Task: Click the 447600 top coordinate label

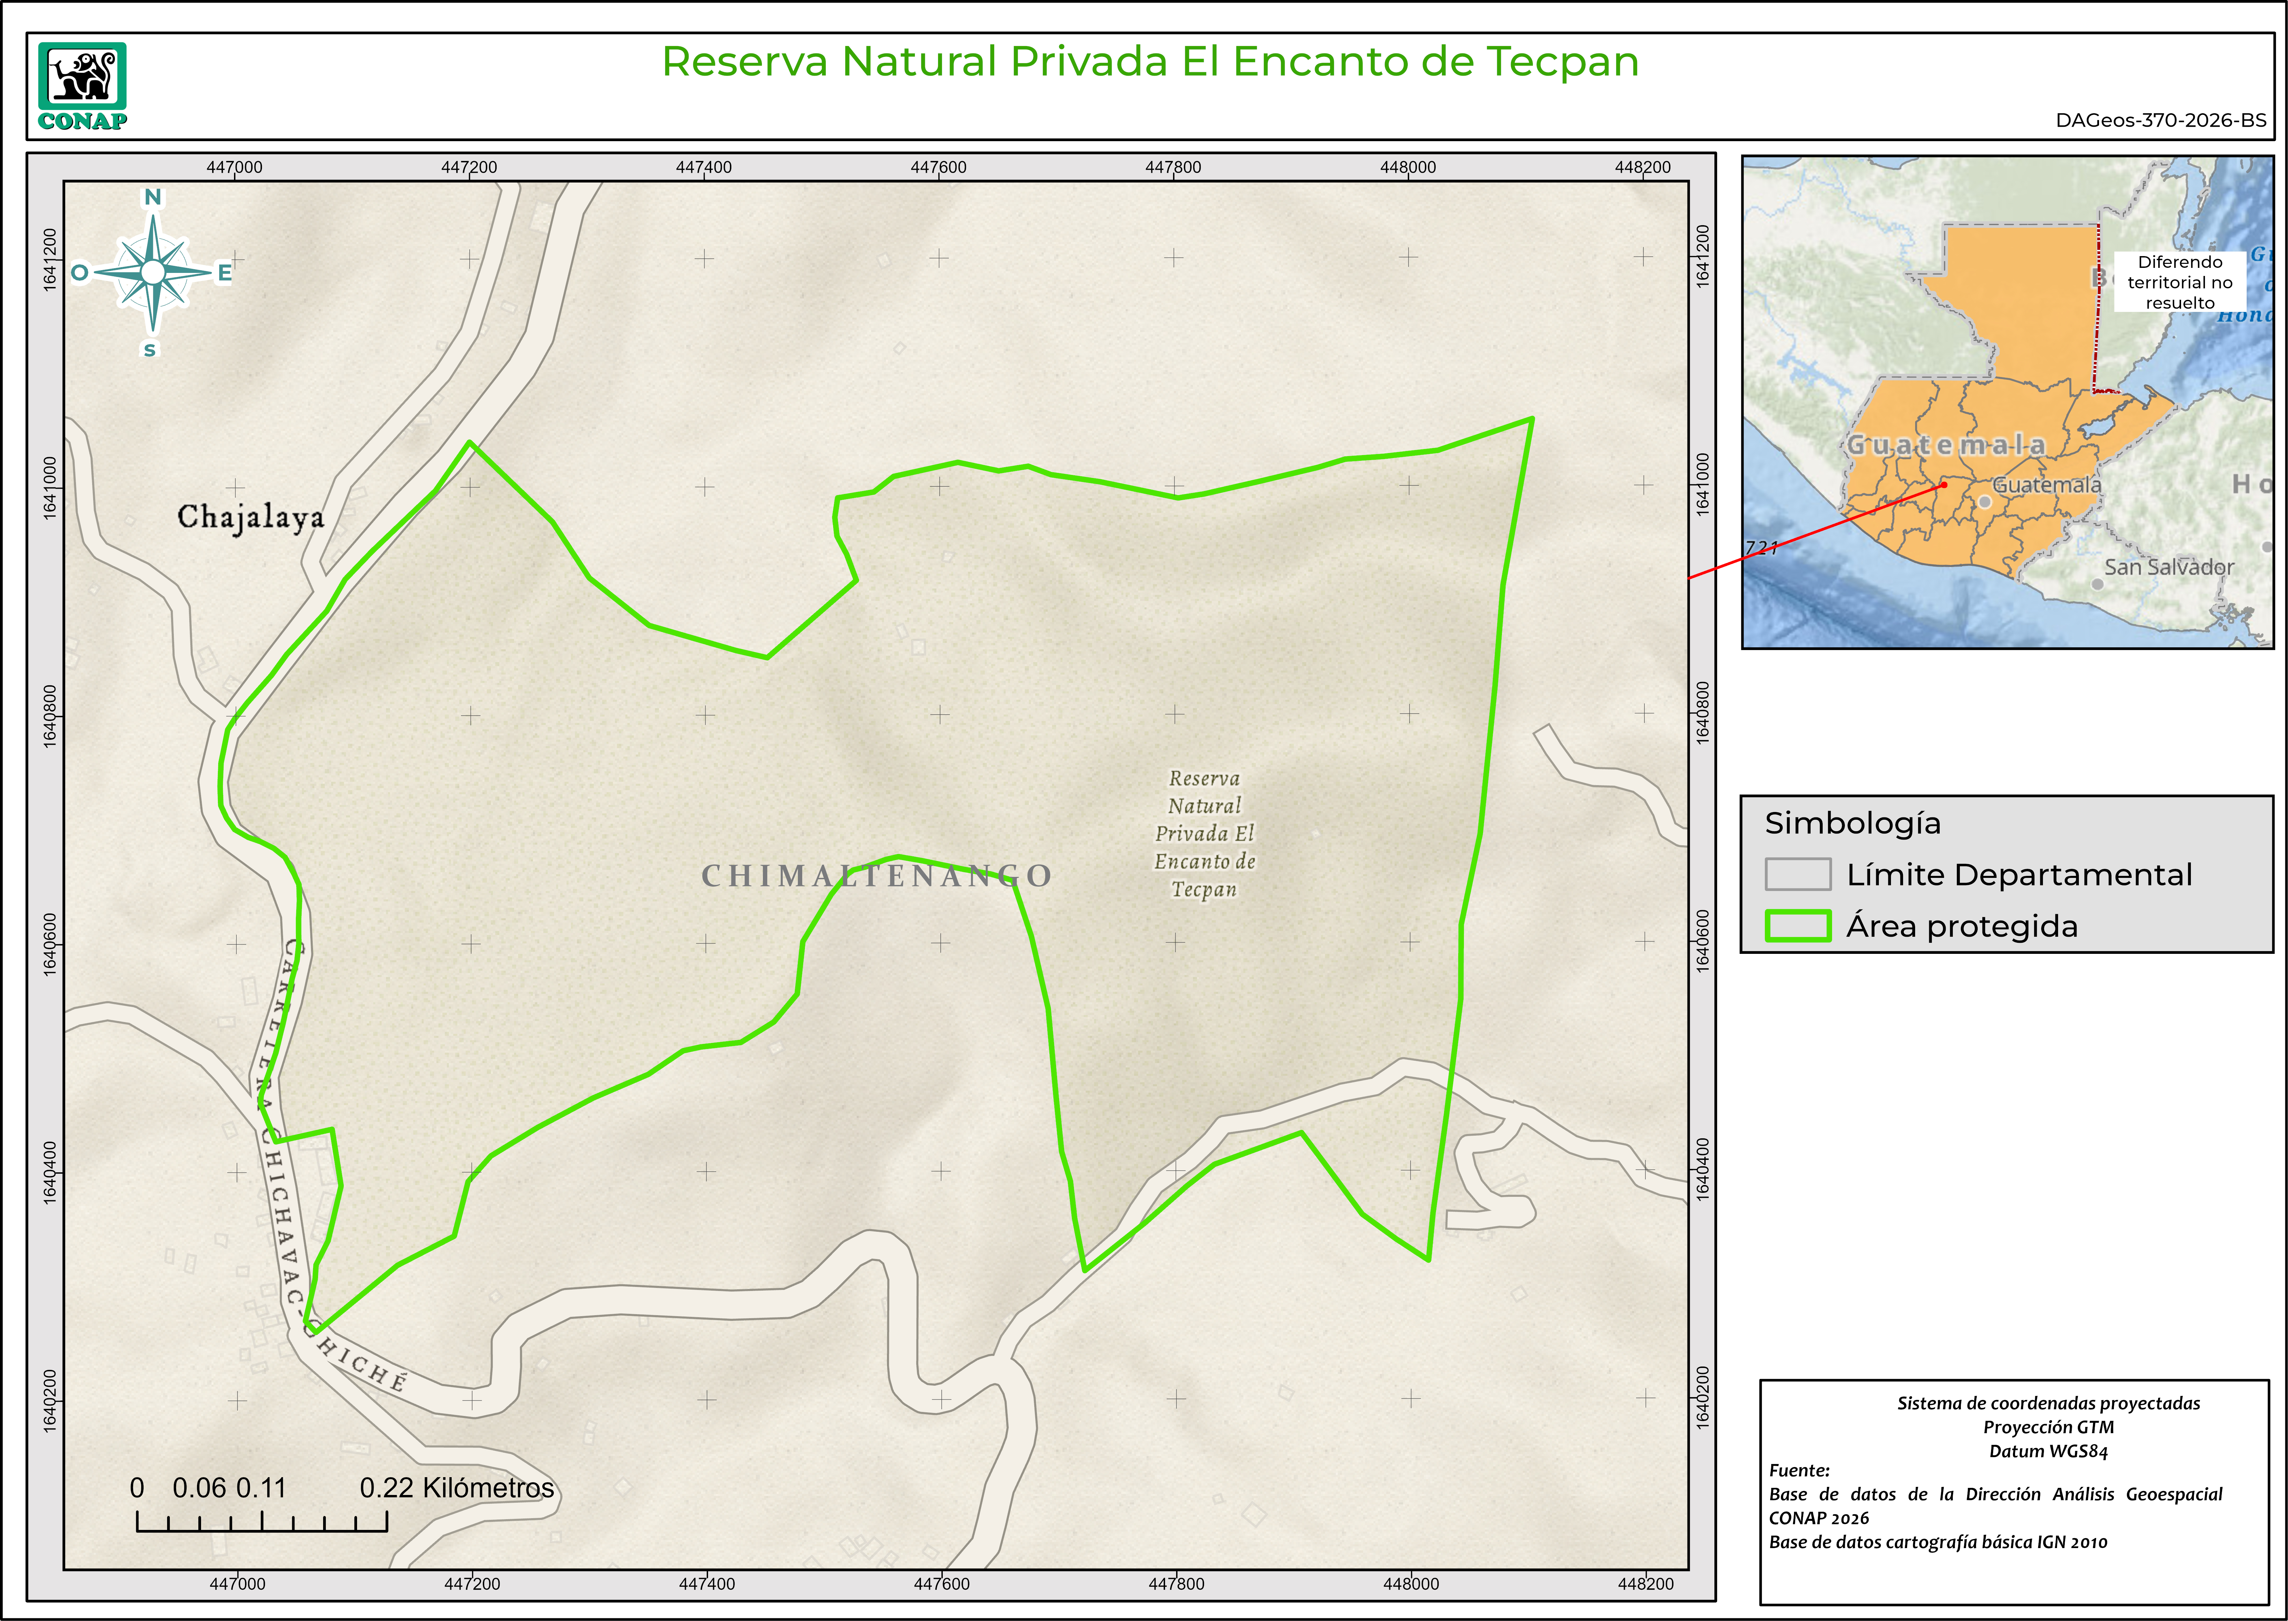Action: pos(938,167)
